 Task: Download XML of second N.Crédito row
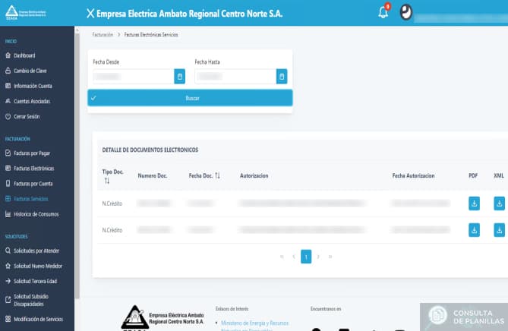[x=499, y=230]
